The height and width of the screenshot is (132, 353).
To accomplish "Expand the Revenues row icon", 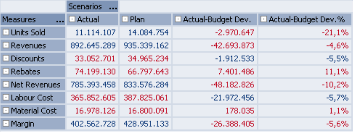I will [x=6, y=45].
